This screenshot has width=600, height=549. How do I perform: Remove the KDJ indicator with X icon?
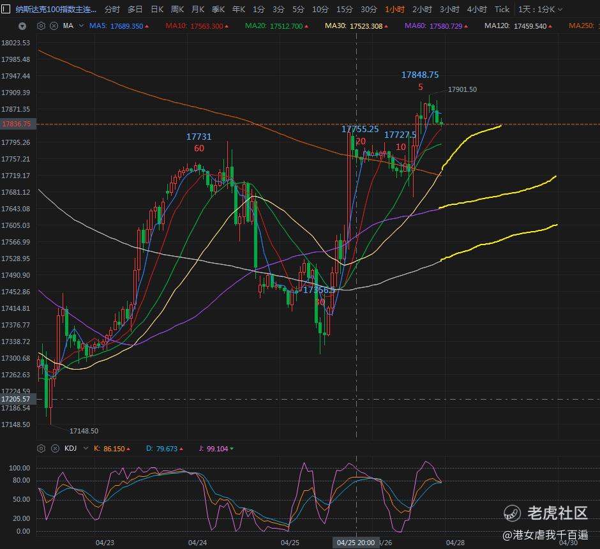click(x=55, y=448)
